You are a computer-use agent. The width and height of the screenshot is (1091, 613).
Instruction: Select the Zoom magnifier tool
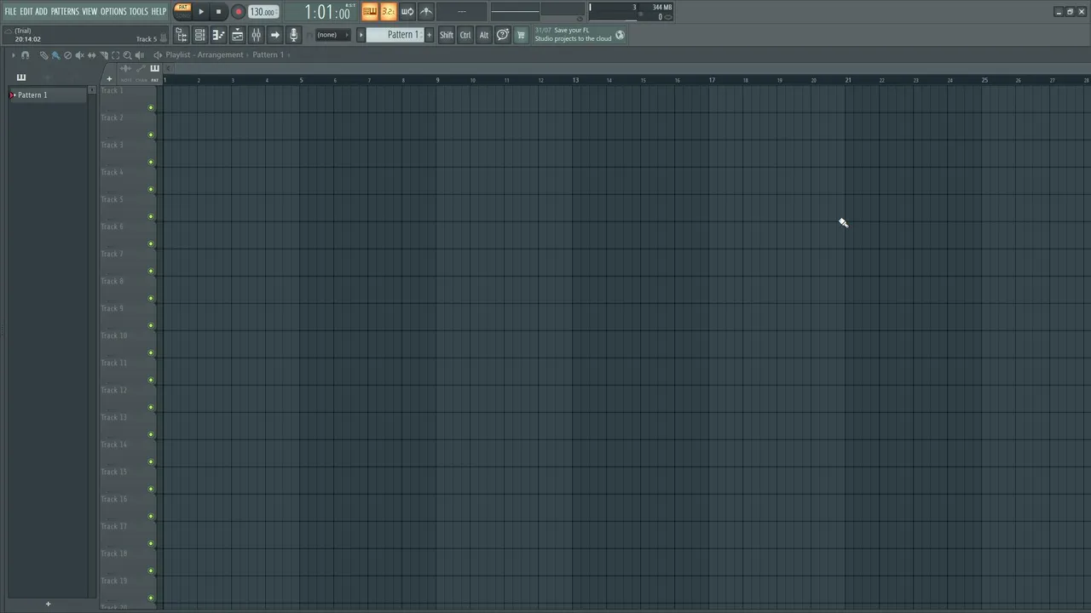(127, 55)
